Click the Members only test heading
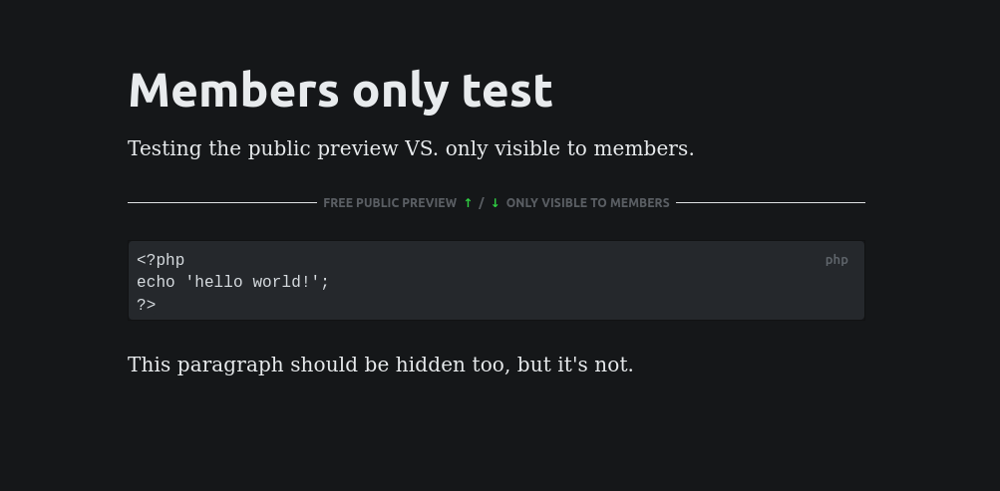Viewport: 1000px width, 491px height. 341,91
